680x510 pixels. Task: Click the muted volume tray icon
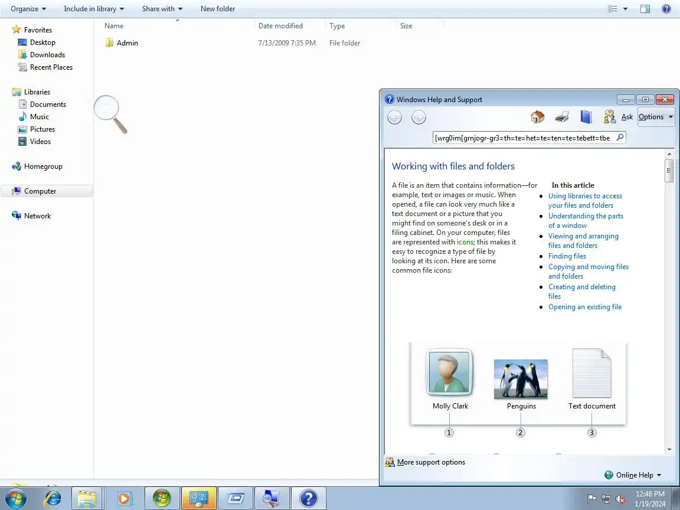click(620, 499)
